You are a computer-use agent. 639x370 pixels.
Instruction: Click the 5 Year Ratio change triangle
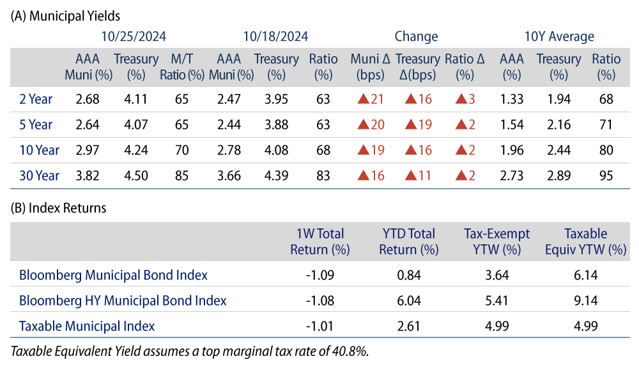(x=461, y=125)
